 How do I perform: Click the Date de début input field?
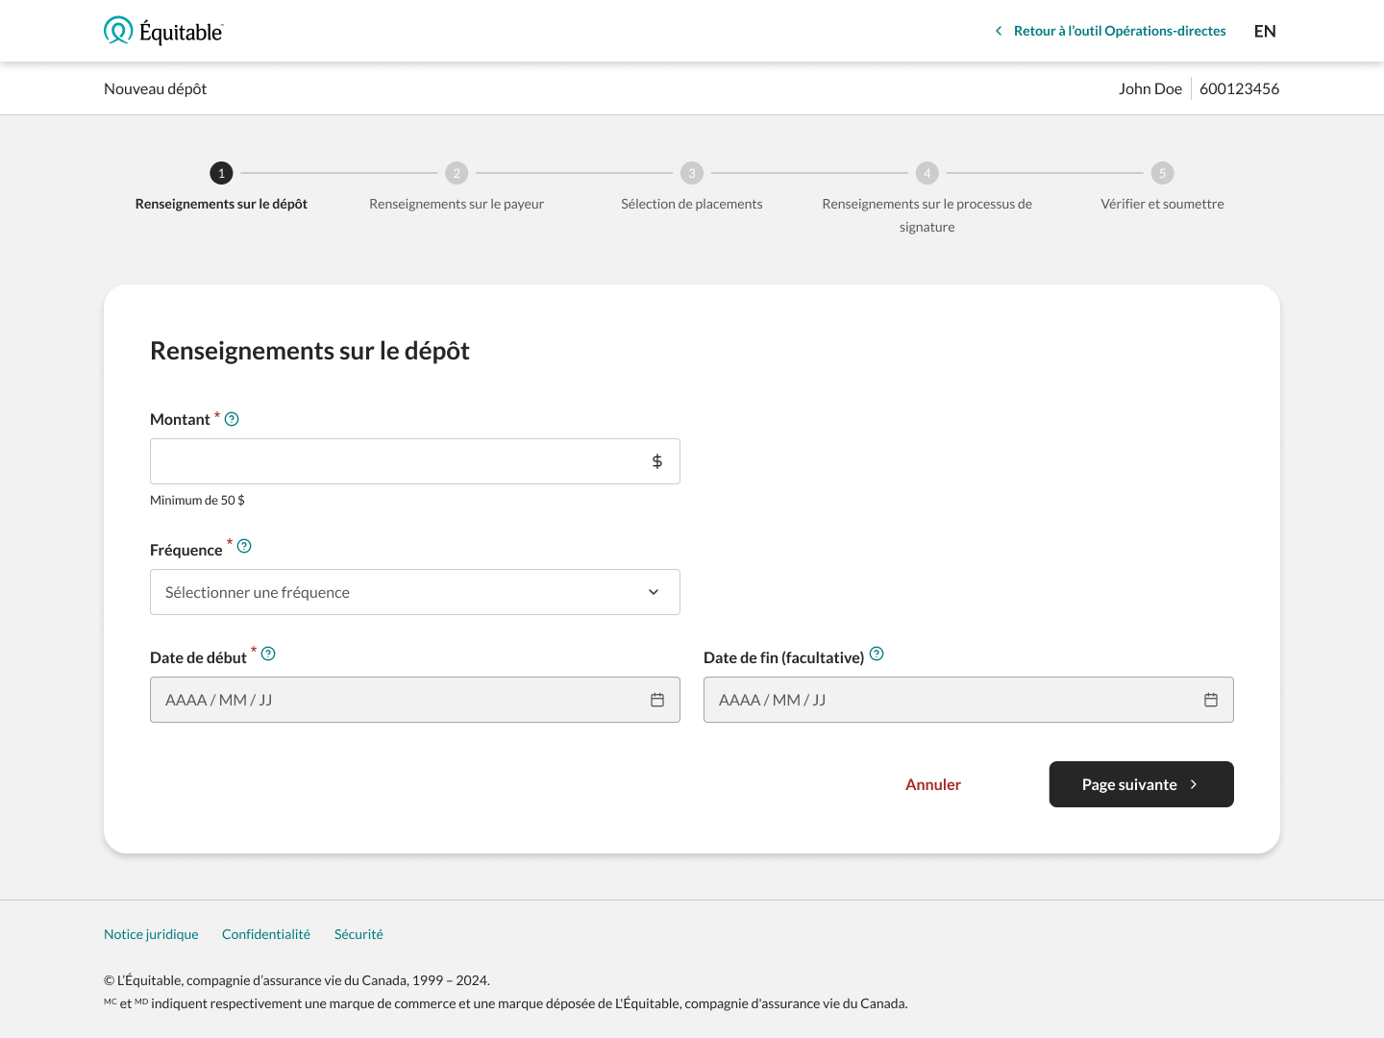pos(415,700)
